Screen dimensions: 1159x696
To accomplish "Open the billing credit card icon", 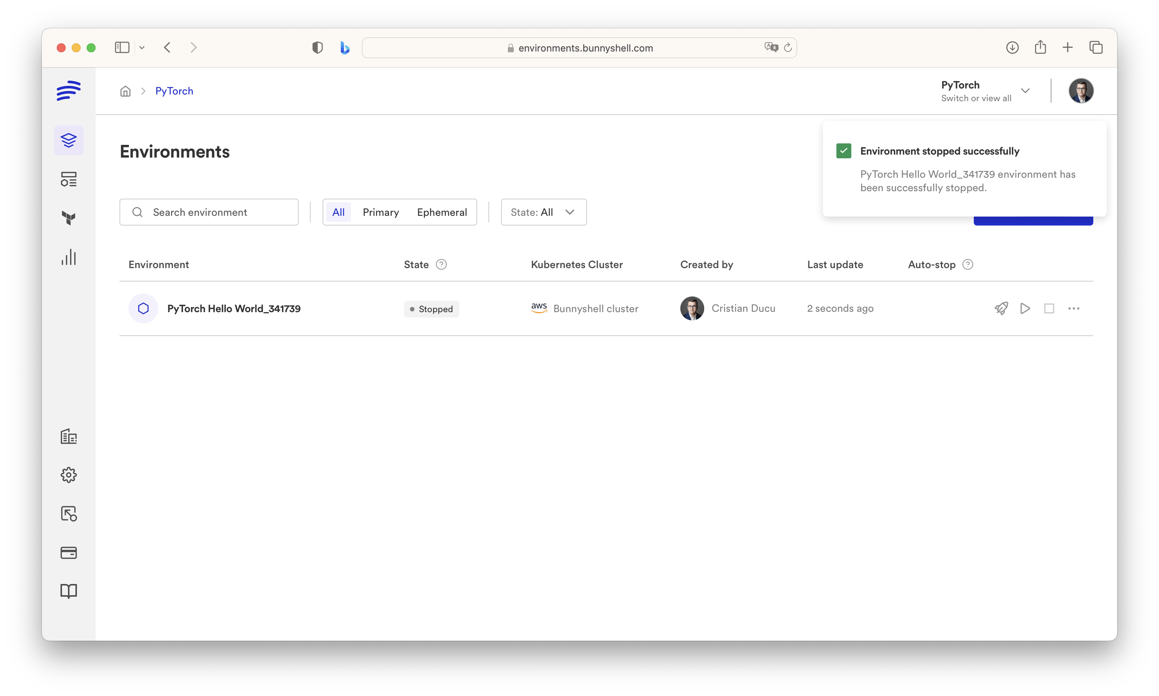I will click(x=68, y=553).
